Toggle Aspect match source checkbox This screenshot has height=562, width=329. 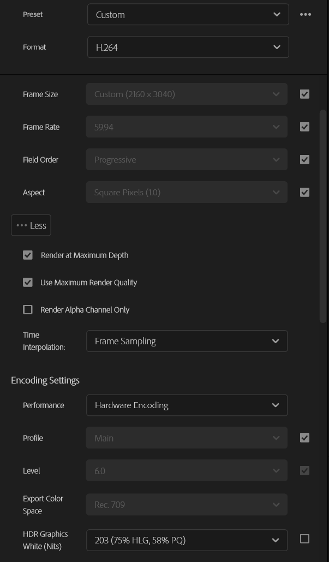[305, 193]
